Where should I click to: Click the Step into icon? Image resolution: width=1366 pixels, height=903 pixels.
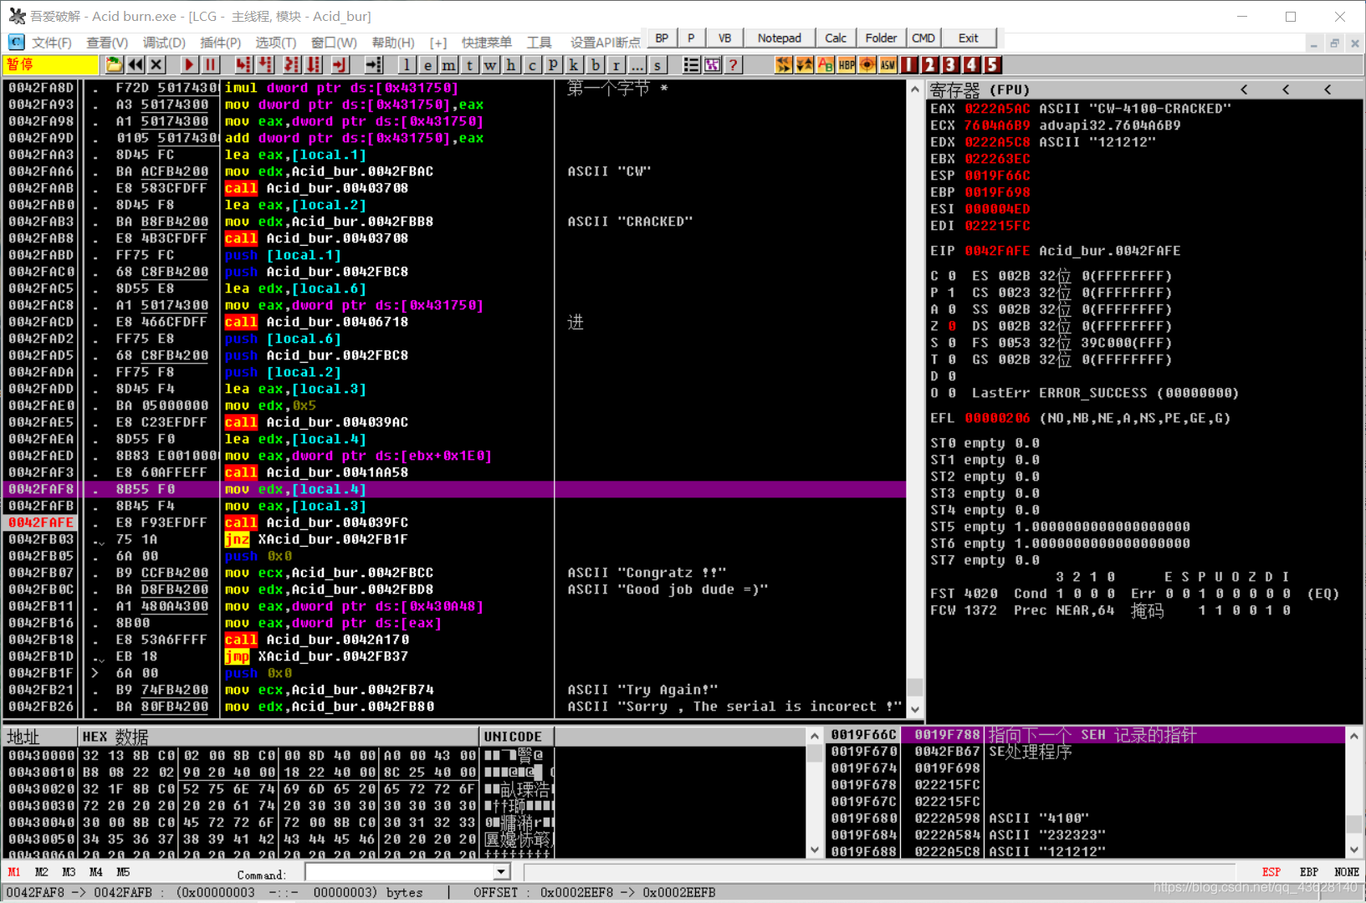[243, 64]
